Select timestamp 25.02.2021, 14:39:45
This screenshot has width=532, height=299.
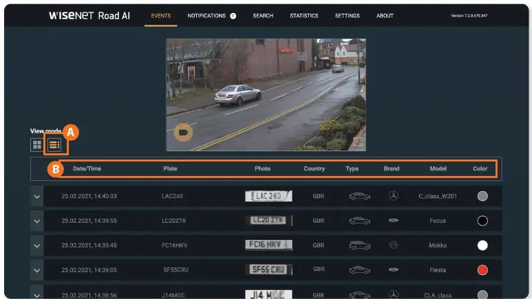pos(89,245)
